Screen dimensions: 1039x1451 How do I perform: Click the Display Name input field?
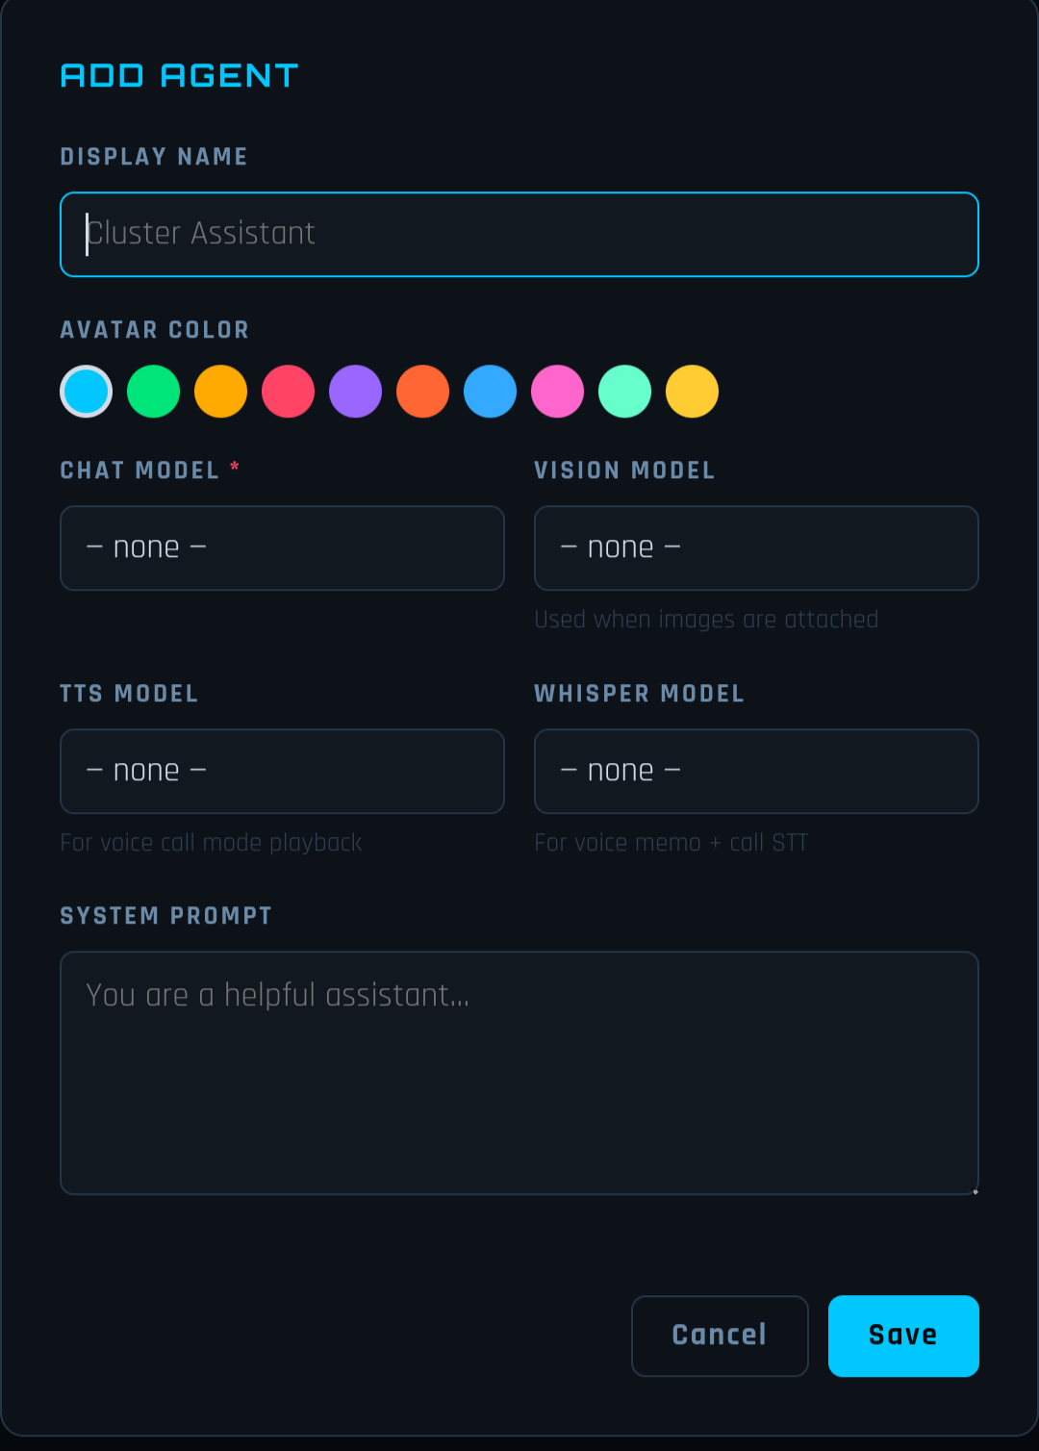tap(519, 234)
